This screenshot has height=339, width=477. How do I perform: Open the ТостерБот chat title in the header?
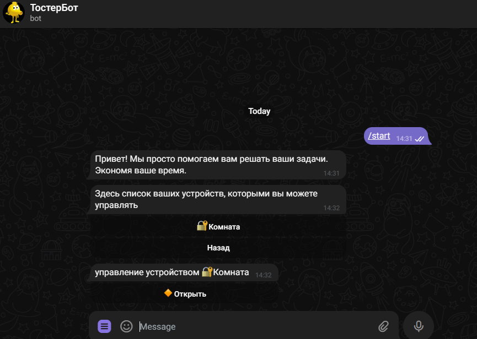[54, 8]
